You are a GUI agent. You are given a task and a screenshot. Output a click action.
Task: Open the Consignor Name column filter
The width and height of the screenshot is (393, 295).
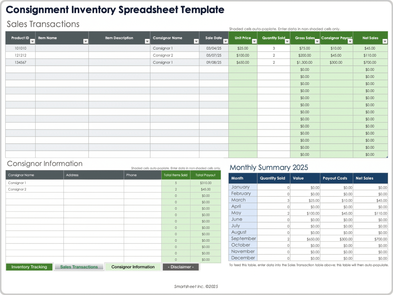click(x=196, y=41)
